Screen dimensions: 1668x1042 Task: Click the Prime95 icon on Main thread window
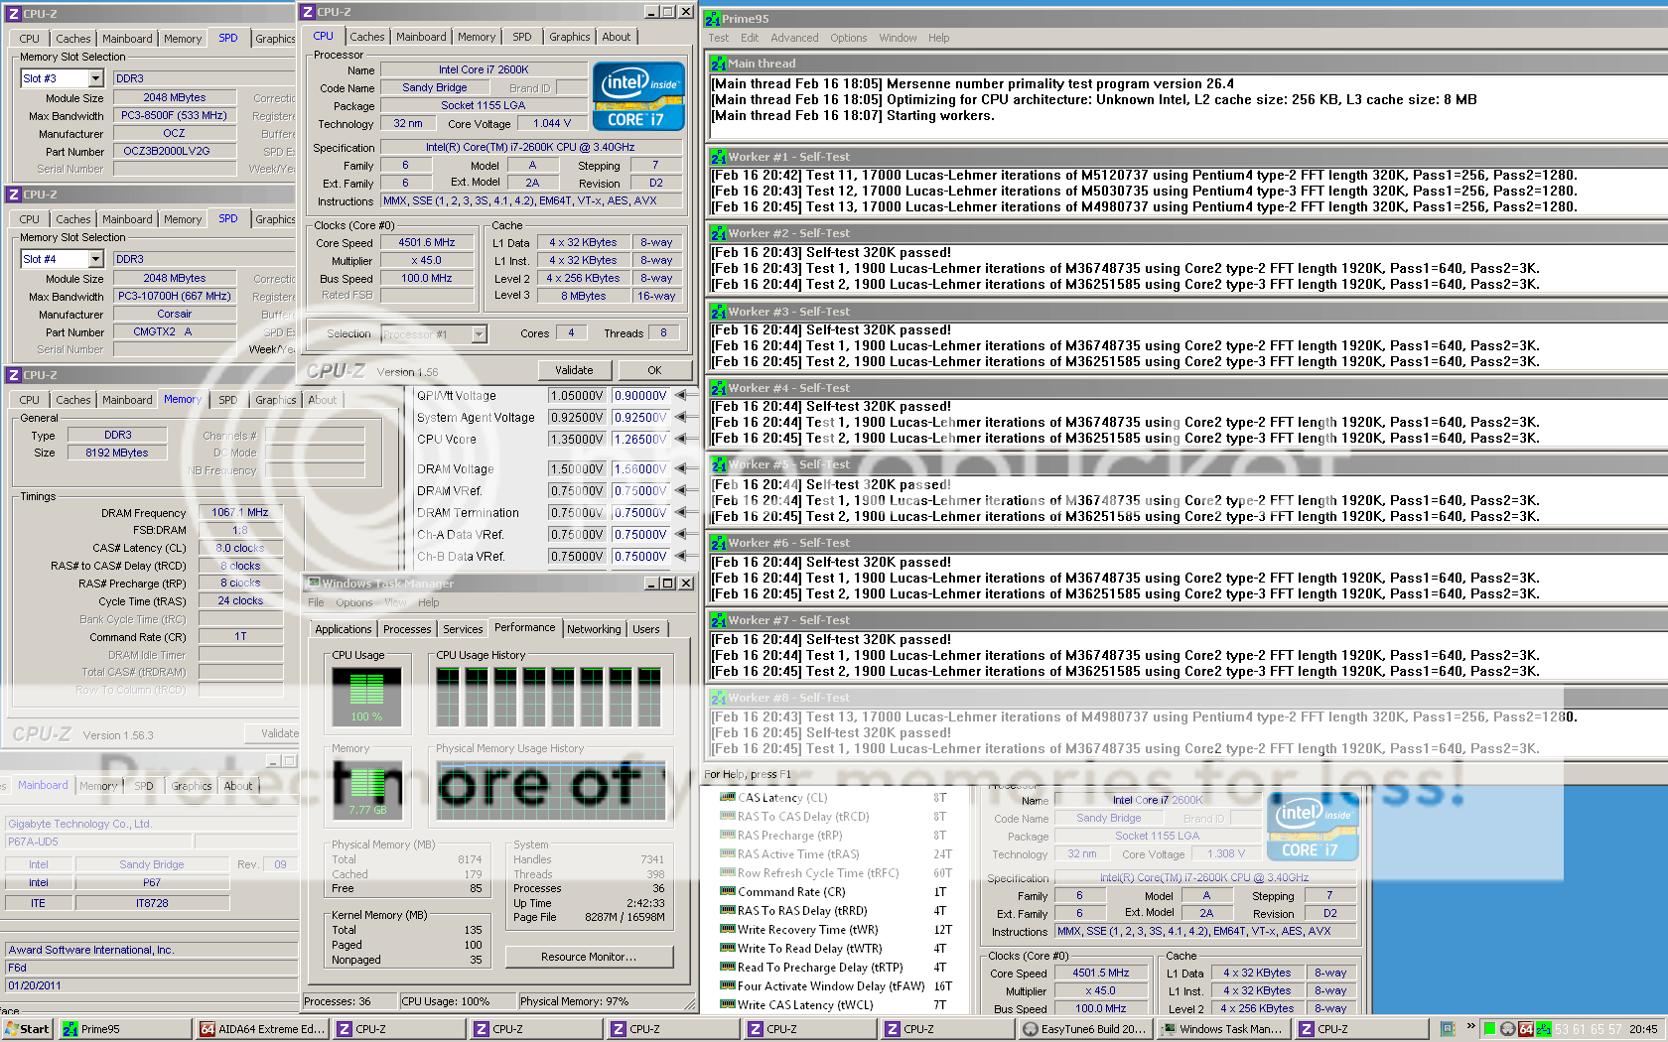(718, 64)
